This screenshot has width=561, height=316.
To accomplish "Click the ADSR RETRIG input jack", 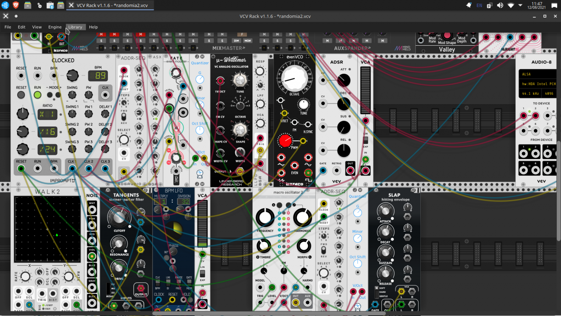I will click(x=337, y=171).
